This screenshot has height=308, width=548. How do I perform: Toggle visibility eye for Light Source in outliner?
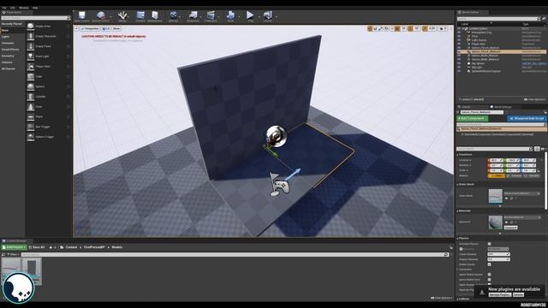[x=459, y=40]
